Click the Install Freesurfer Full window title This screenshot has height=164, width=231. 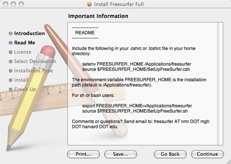120,4
